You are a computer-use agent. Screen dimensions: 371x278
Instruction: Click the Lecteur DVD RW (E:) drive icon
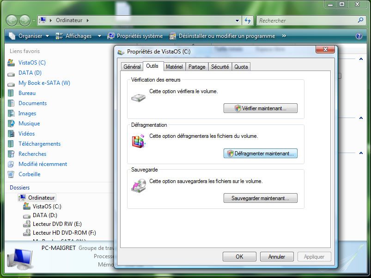point(27,224)
